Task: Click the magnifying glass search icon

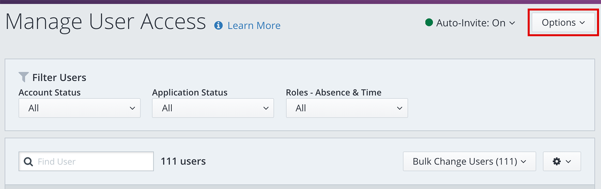Action: 28,162
